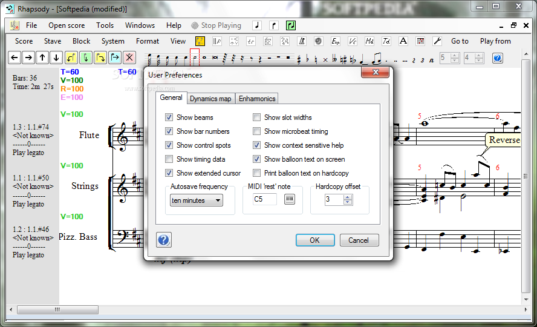The image size is (537, 327).
Task: Switch to the Dynamics map tab
Action: pos(210,99)
